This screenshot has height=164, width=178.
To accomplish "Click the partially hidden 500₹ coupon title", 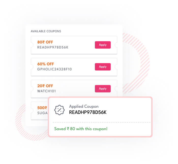I will point(42,108).
